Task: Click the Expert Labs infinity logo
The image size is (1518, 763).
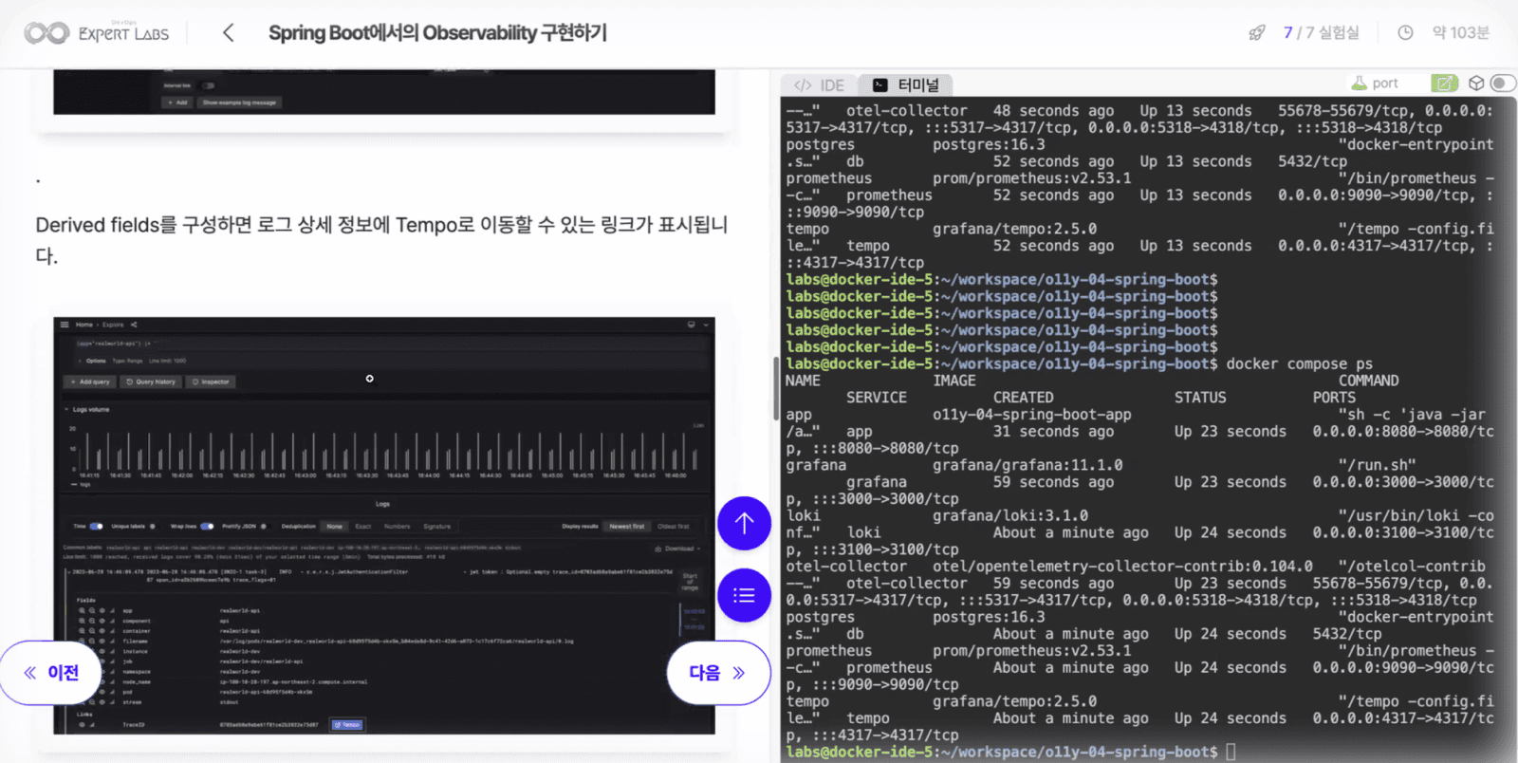Action: [x=46, y=33]
